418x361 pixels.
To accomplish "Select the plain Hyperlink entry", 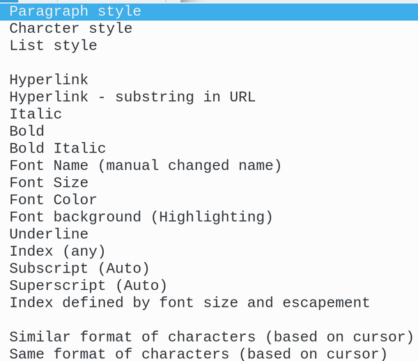I will (x=209, y=80).
